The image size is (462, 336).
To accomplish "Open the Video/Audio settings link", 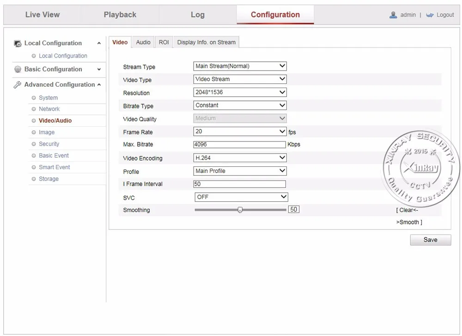I will (55, 121).
